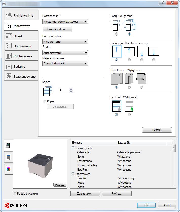This screenshot has height=212, width=180.
Task: Go to the Obrazowanie tab
Action: point(22,46)
